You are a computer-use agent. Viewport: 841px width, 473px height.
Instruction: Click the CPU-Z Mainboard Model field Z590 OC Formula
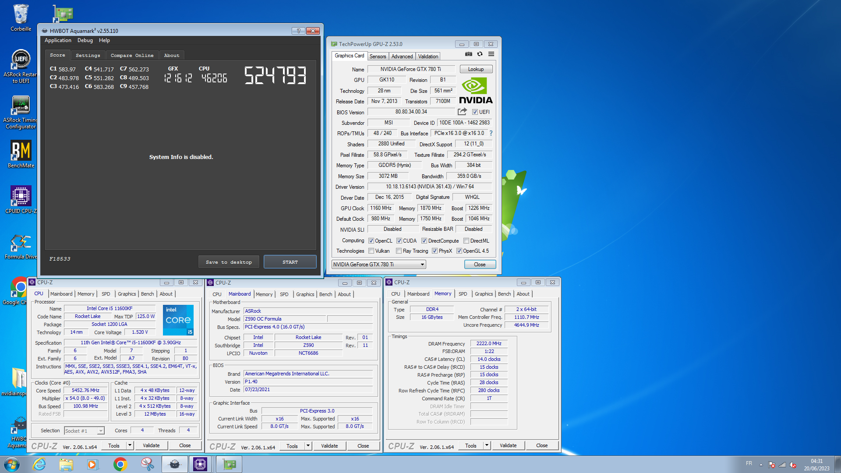(x=285, y=319)
